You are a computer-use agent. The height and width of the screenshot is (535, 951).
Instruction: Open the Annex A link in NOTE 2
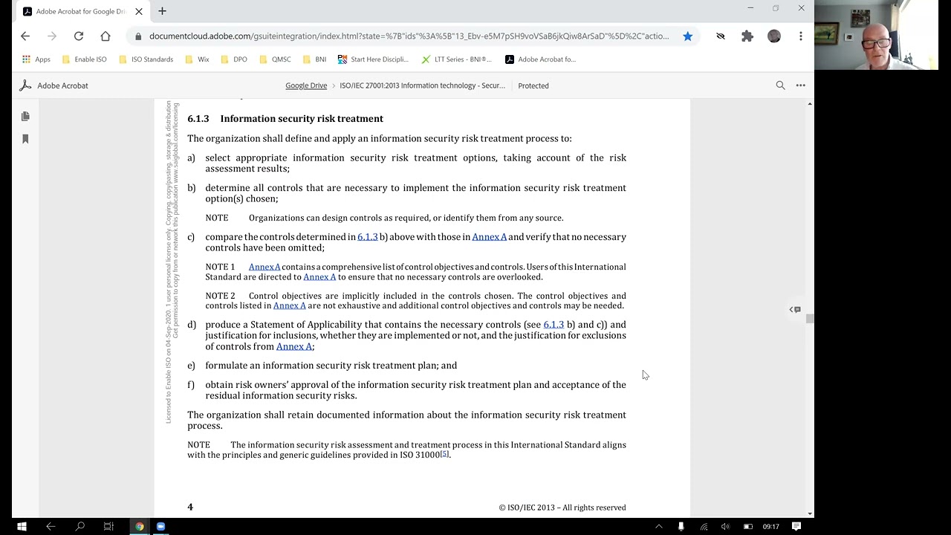(290, 305)
